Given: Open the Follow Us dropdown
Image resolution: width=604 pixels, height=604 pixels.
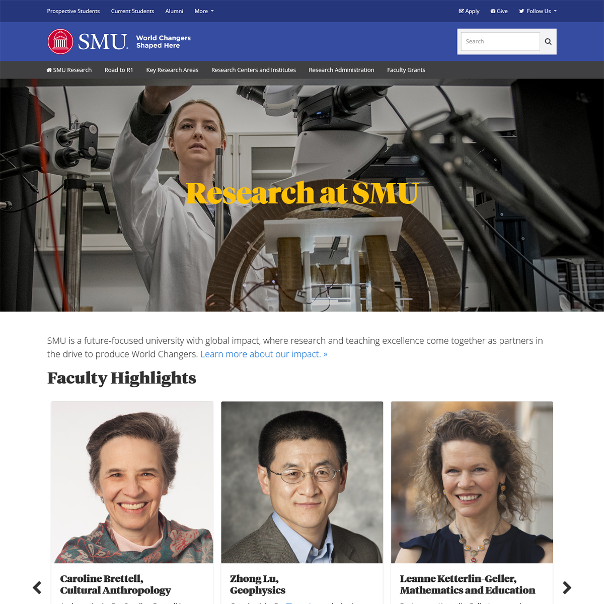Looking at the screenshot, I should 538,11.
